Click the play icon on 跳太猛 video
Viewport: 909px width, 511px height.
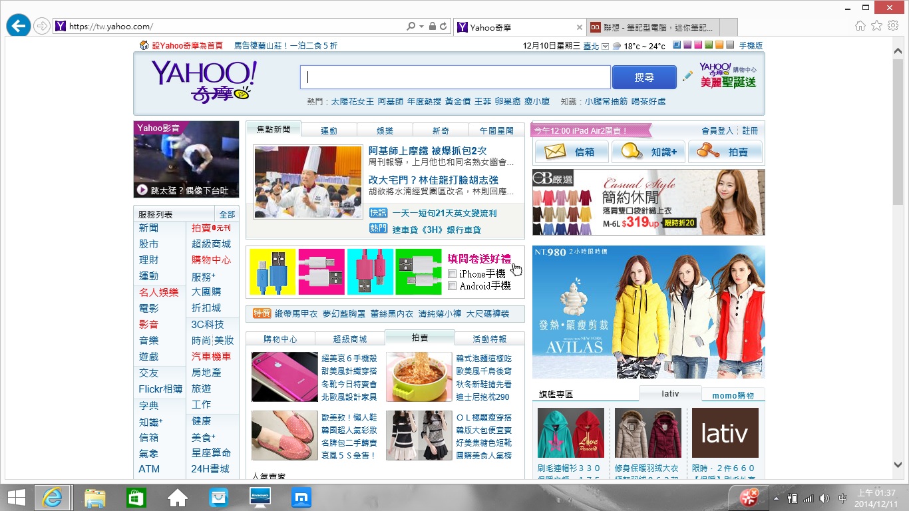[x=142, y=190]
